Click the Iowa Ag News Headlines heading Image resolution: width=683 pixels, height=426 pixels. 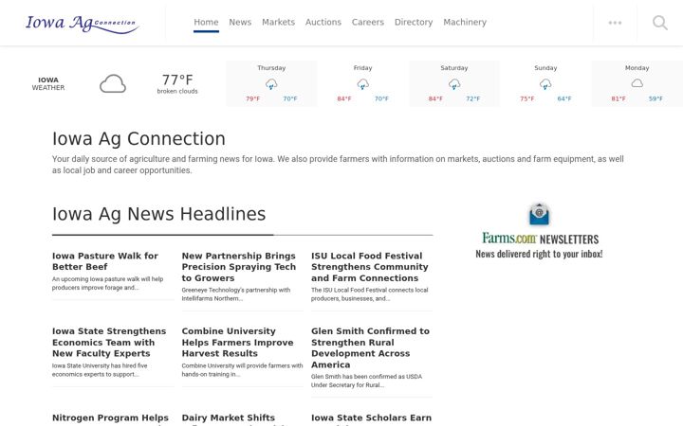159,214
